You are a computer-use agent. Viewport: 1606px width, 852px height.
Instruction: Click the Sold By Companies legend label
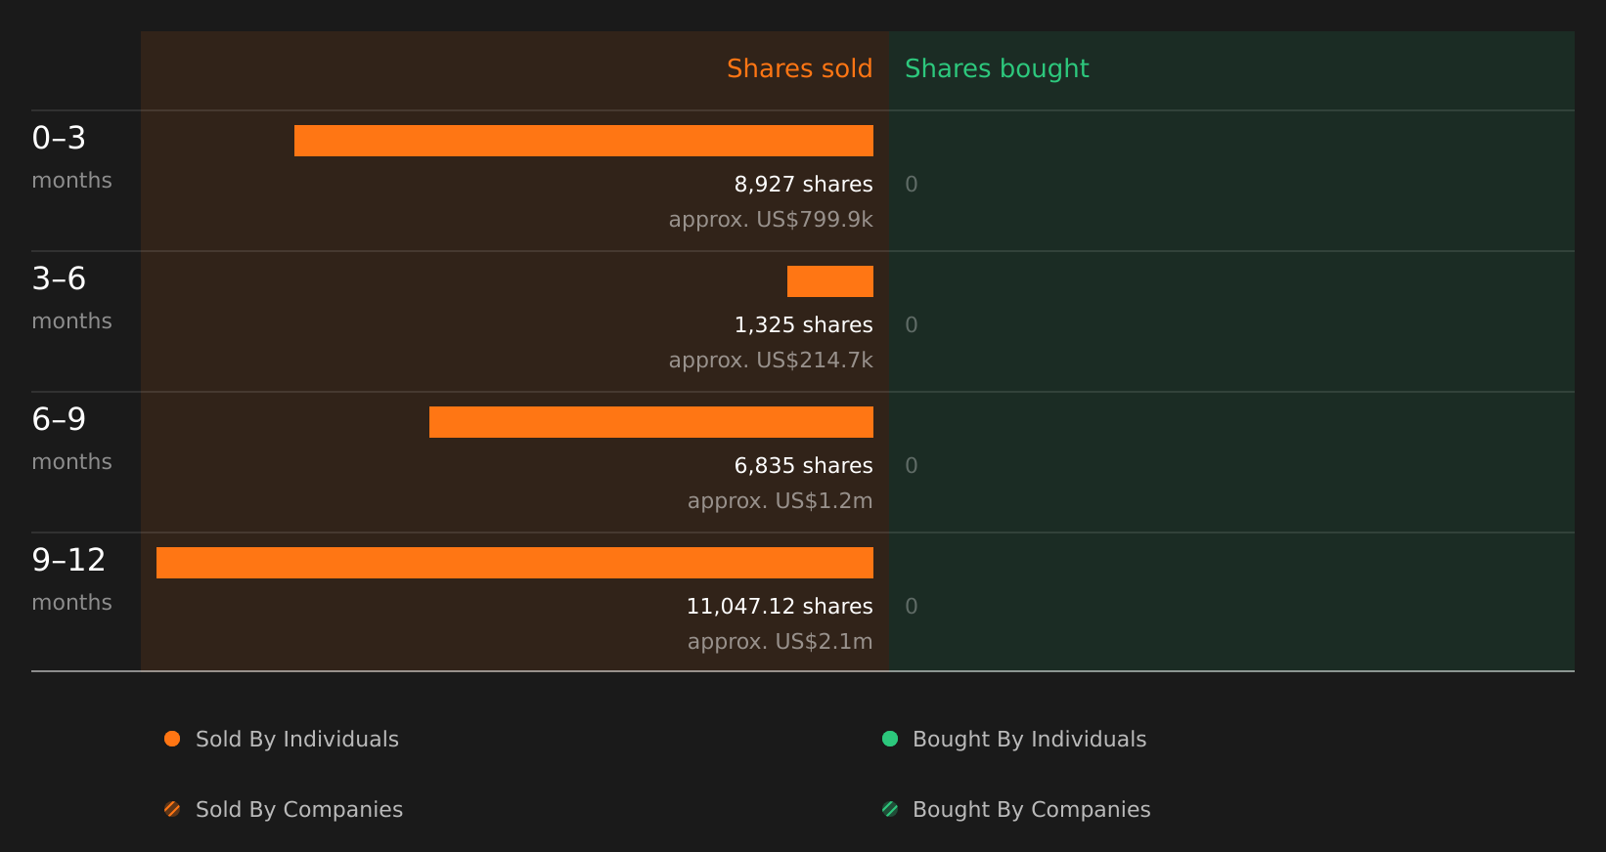tap(299, 809)
